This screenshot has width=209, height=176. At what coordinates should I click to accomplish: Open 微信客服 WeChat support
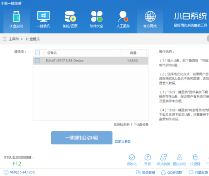pyautogui.click(x=145, y=172)
